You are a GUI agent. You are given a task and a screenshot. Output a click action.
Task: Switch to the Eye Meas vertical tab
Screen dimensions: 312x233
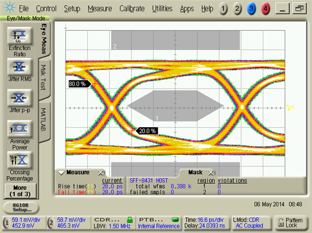click(x=44, y=39)
